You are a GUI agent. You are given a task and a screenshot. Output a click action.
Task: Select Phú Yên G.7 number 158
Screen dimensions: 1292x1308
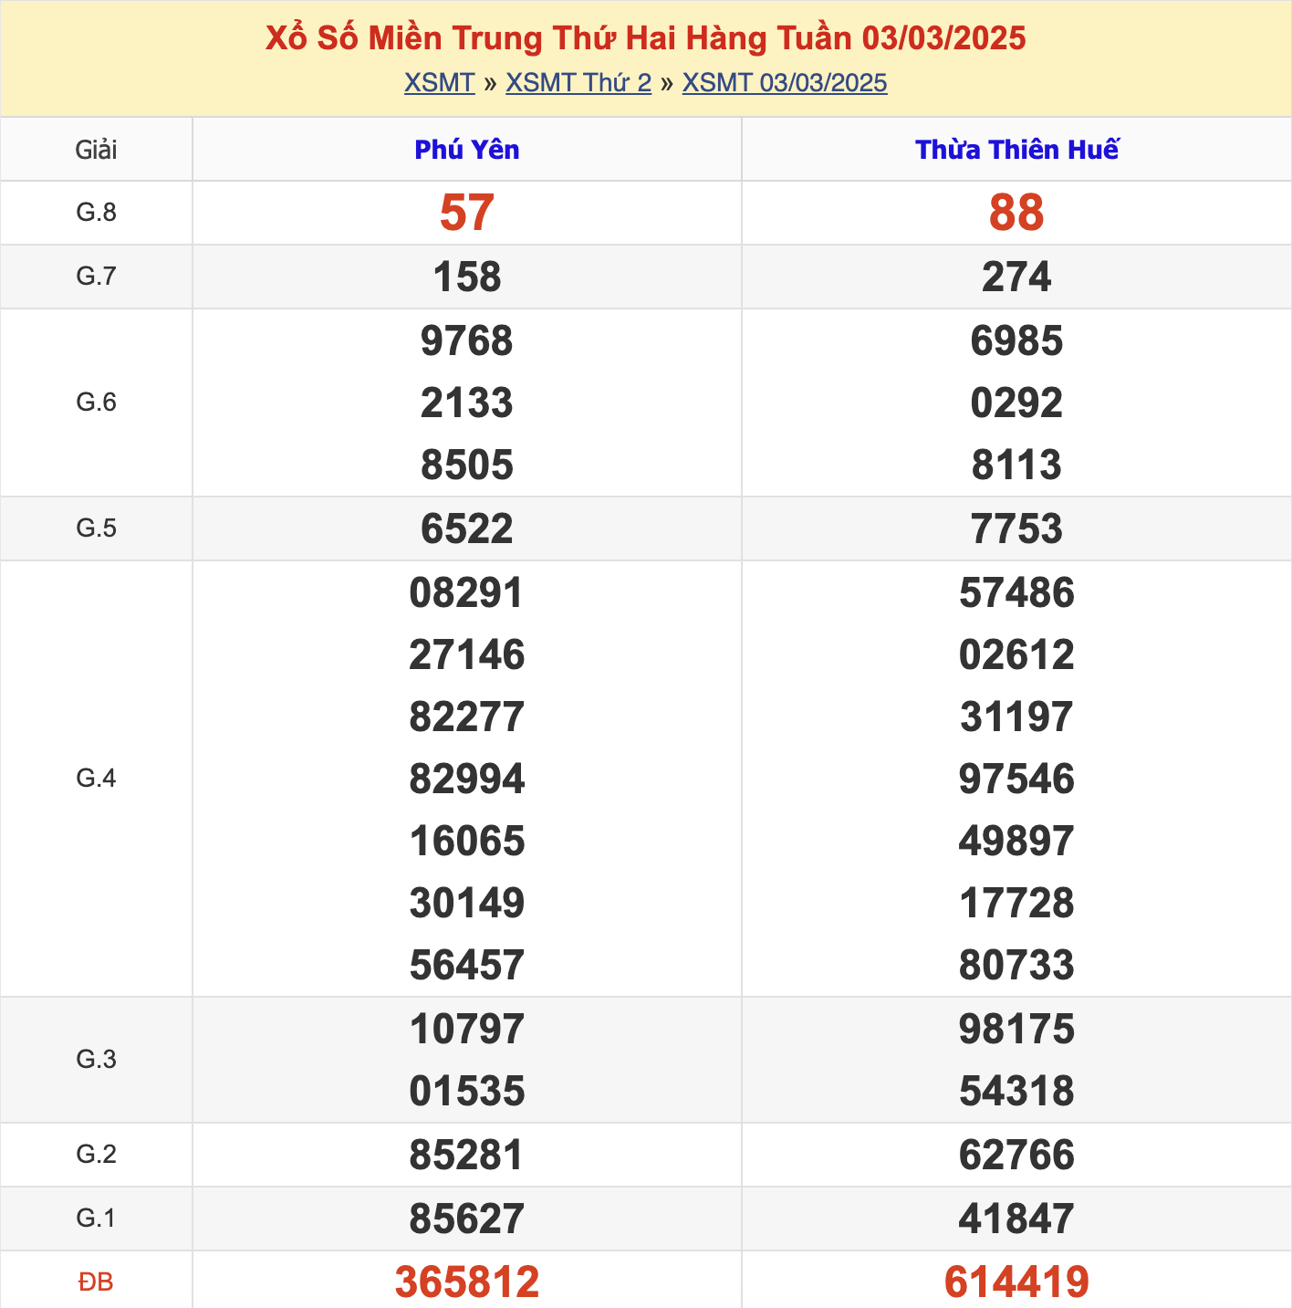pyautogui.click(x=467, y=277)
